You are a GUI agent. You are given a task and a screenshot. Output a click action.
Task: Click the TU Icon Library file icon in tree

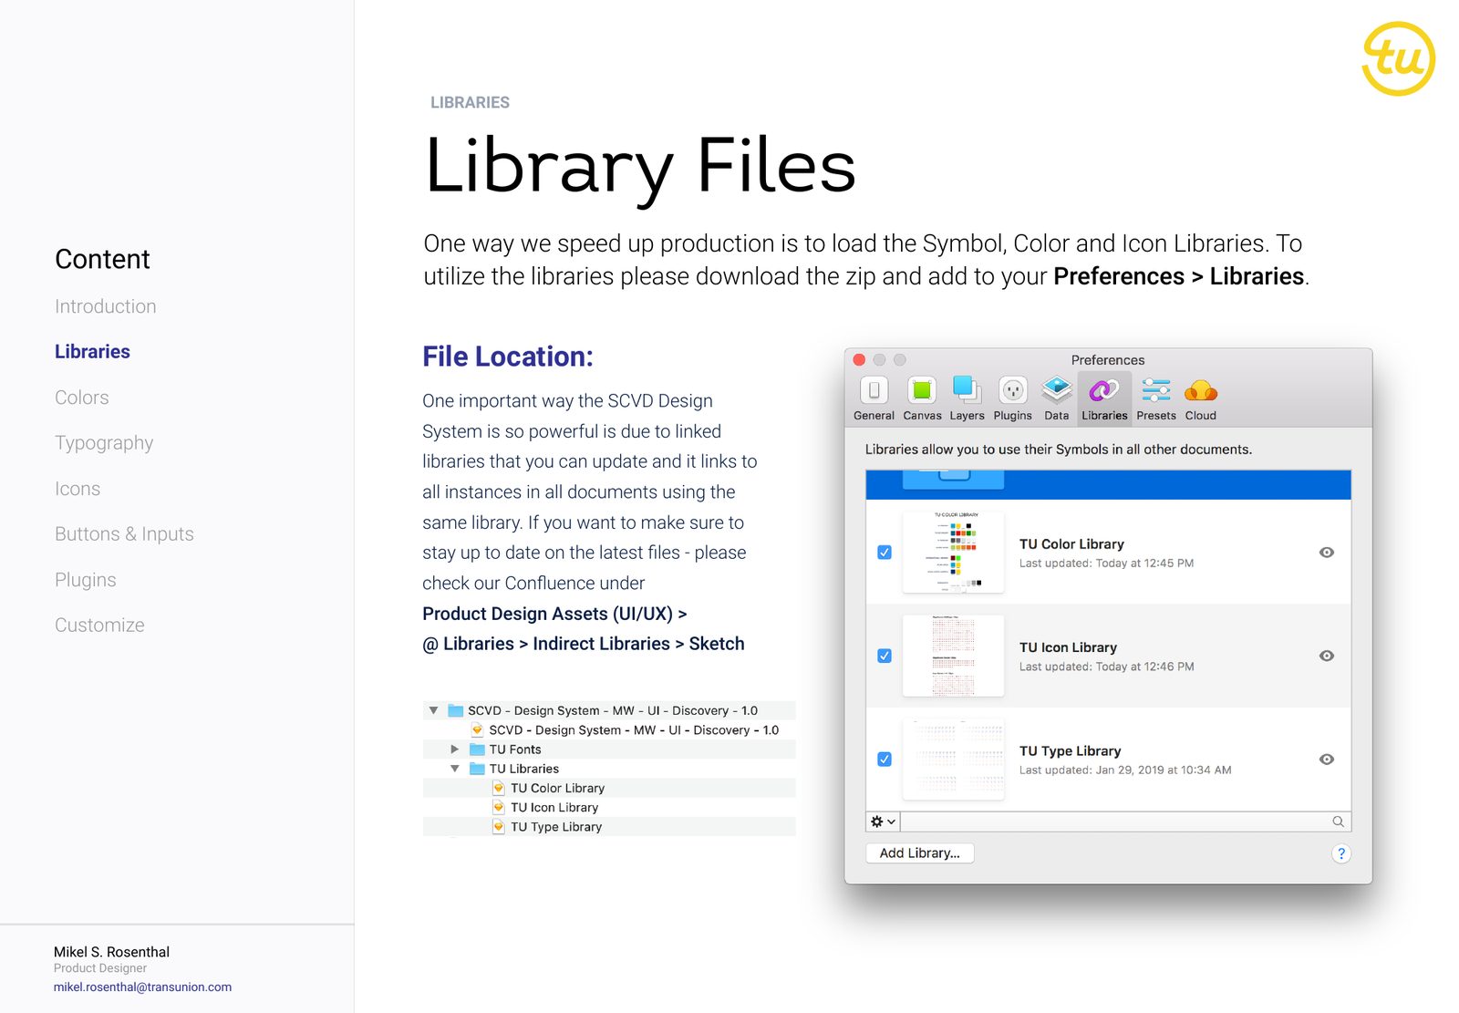[x=498, y=807]
